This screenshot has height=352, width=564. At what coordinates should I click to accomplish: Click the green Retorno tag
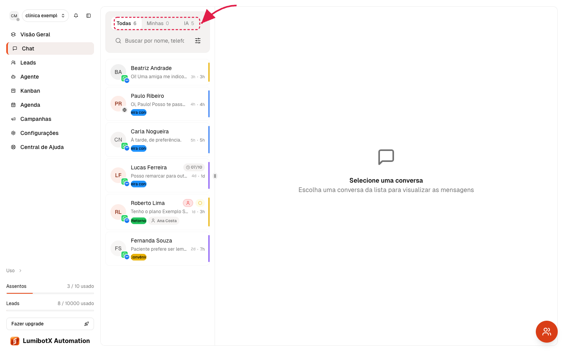[139, 221]
